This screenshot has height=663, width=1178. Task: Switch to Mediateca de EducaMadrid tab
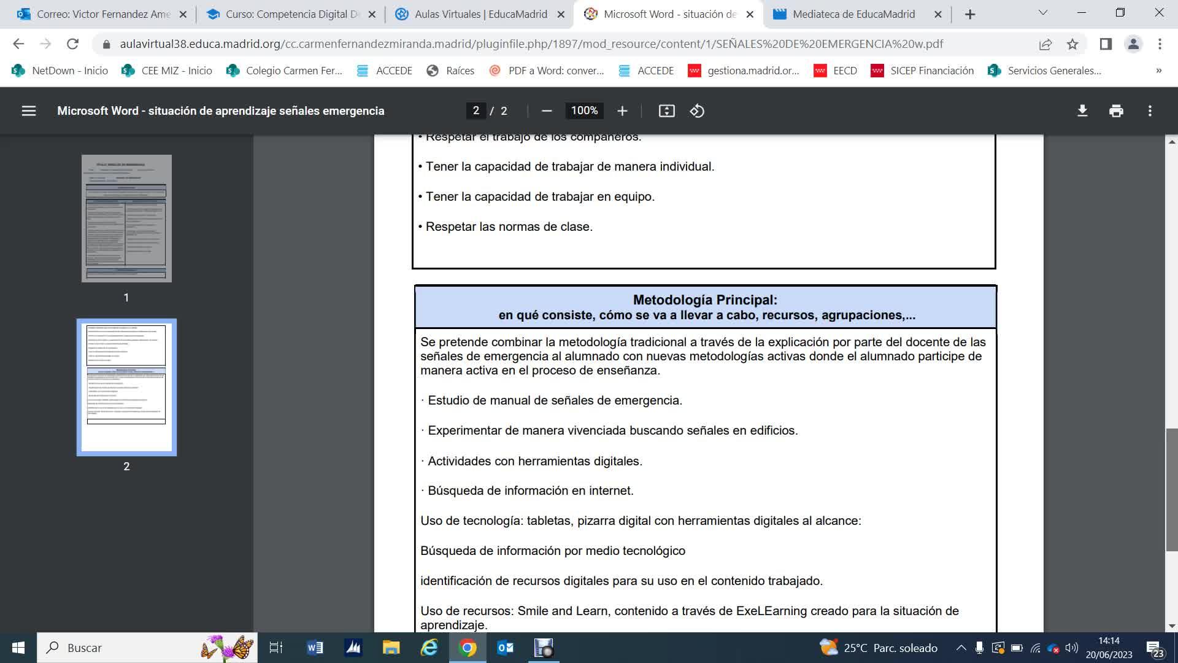(x=853, y=14)
